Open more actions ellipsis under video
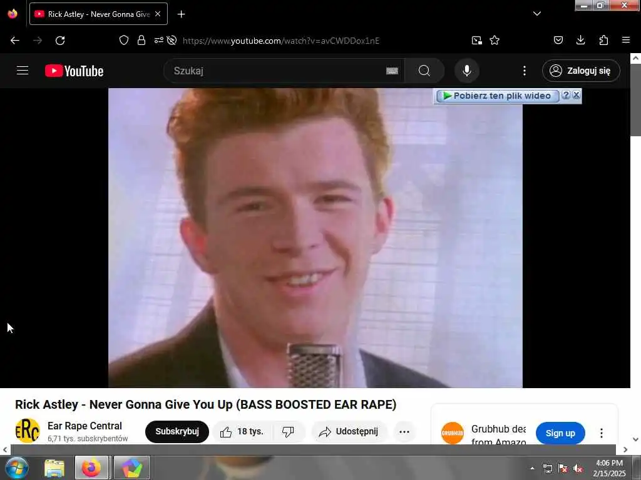641x480 pixels. pos(404,431)
